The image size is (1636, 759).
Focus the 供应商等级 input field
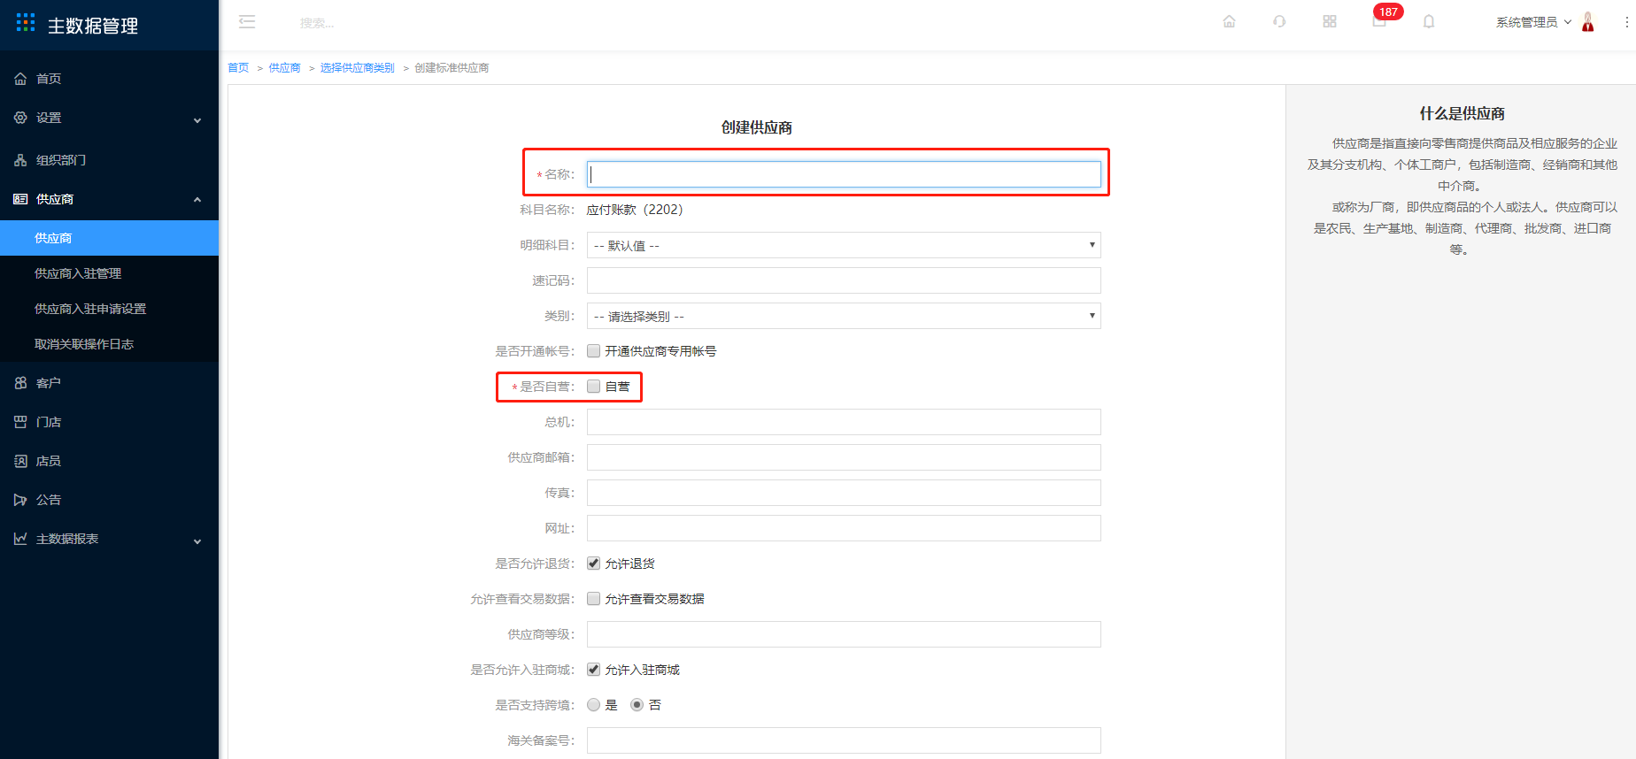[844, 634]
